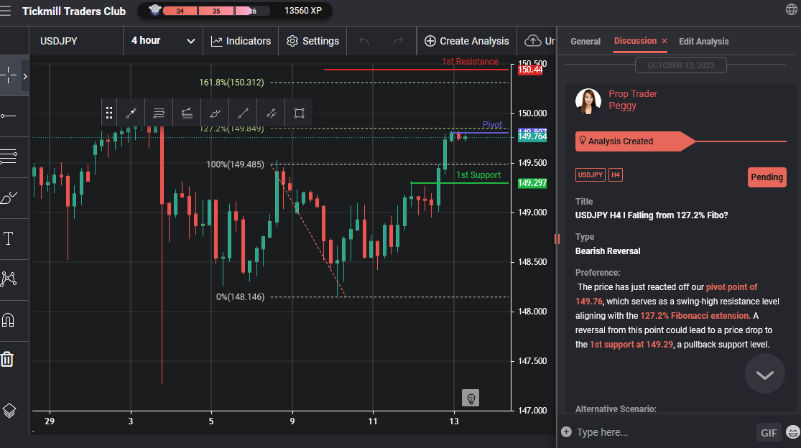This screenshot has width=801, height=448.
Task: Select Fibonacci fan tool in floating toolbar
Action: point(187,113)
